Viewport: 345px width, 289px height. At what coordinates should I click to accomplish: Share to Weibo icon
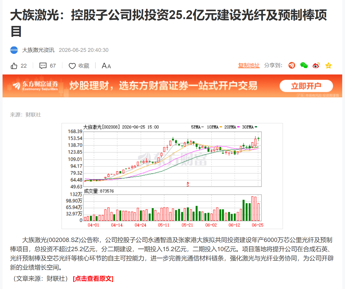click(316, 65)
